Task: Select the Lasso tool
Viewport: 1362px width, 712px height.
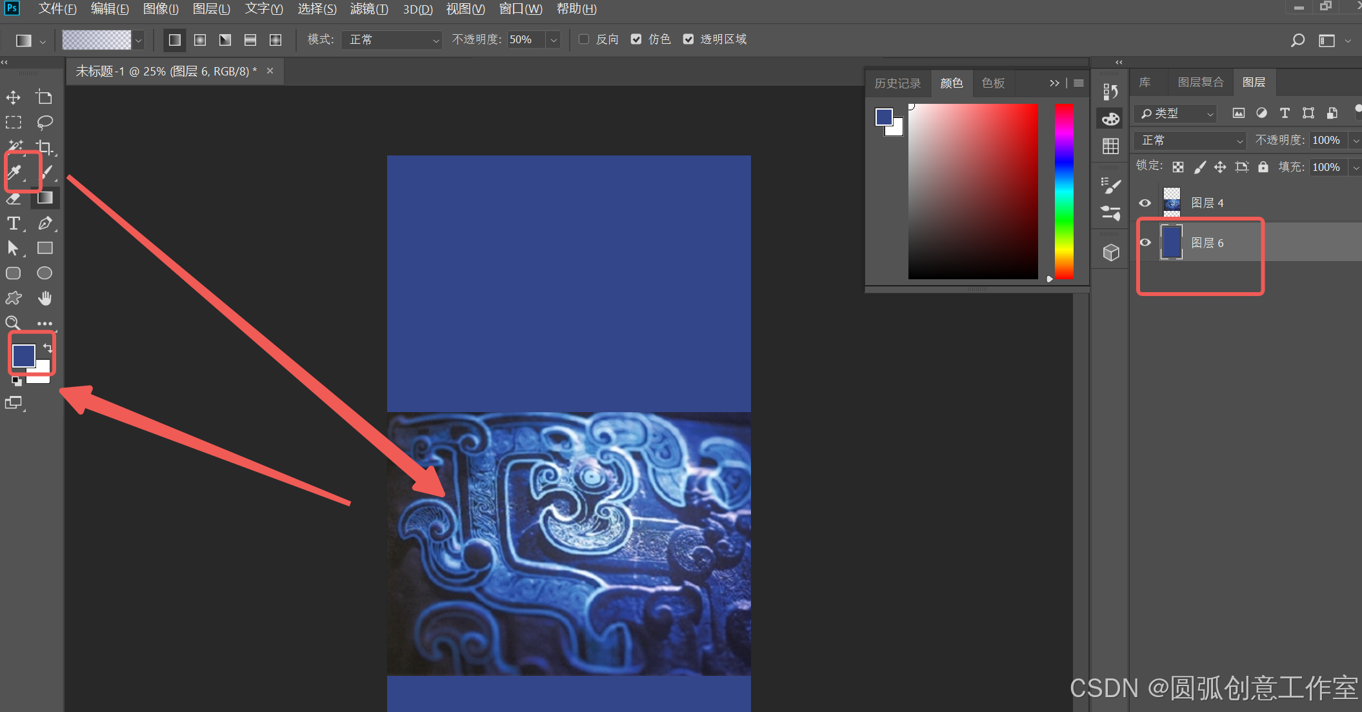Action: (45, 122)
